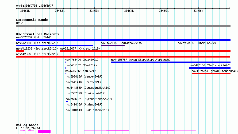Open nsv4156787 (gnomADStructuralVariants) label
This screenshot has width=238, height=134.
click(x=141, y=60)
